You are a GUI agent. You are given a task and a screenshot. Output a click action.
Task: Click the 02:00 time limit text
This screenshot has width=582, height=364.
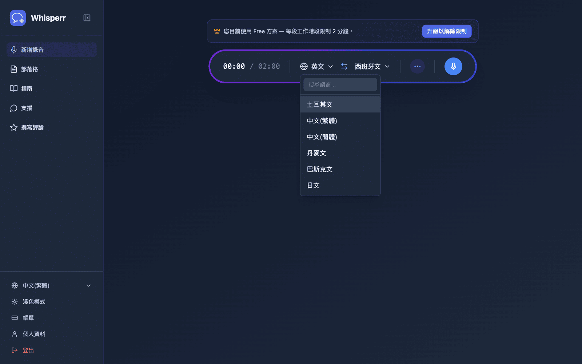(x=269, y=66)
